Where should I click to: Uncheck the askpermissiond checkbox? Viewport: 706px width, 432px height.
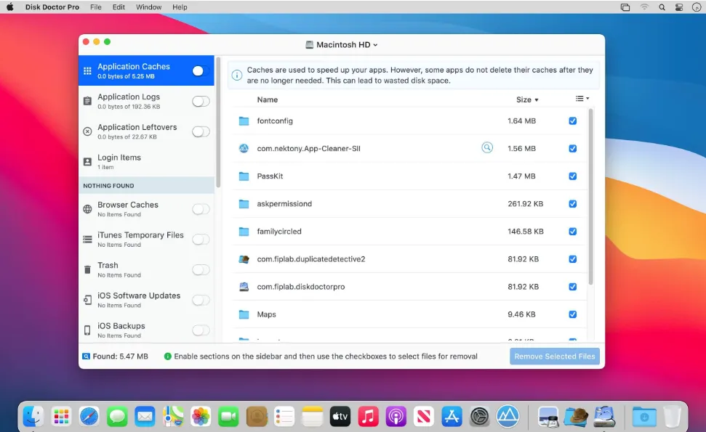573,203
